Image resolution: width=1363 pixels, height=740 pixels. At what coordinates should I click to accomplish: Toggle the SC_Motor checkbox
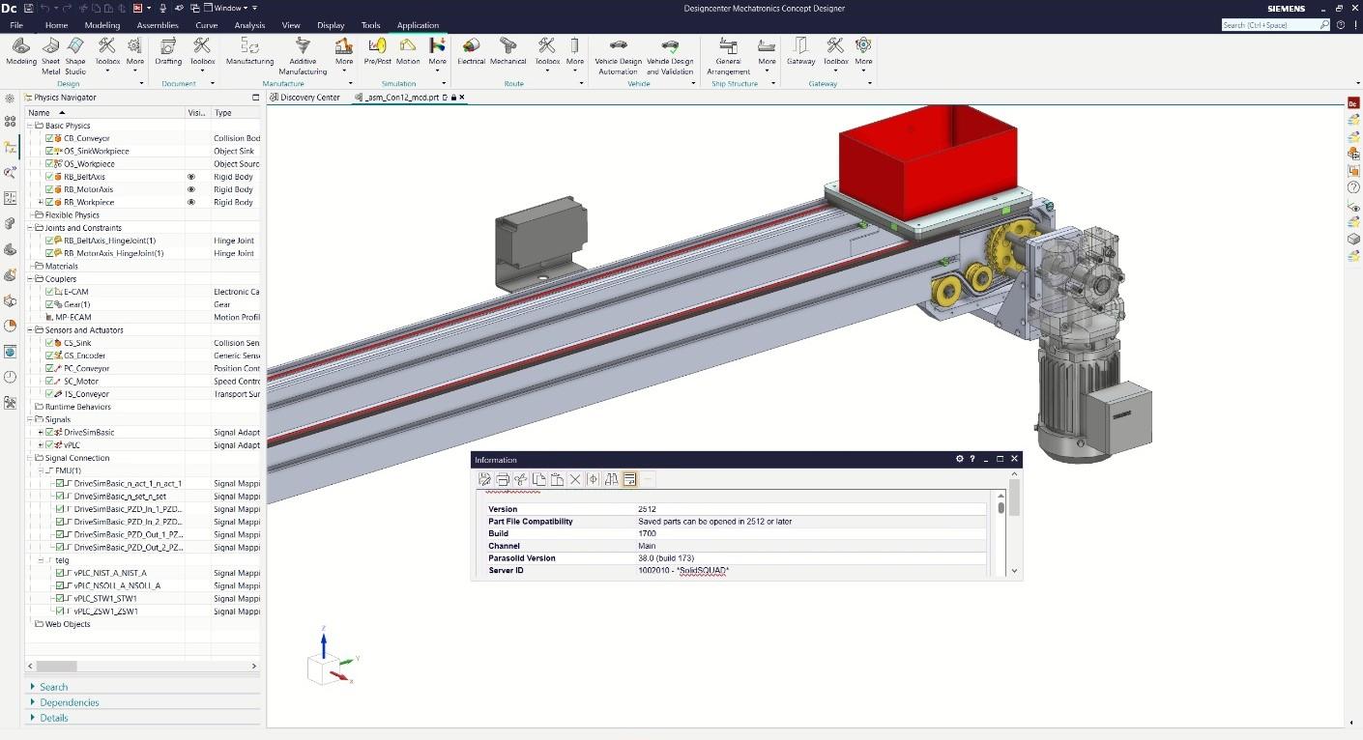[x=50, y=382]
